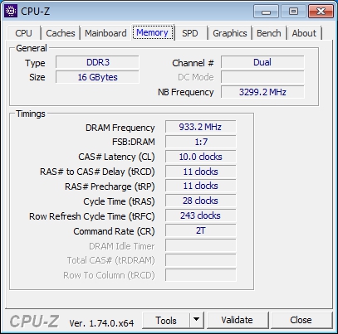Click the Close button at bottom

pyautogui.click(x=301, y=320)
